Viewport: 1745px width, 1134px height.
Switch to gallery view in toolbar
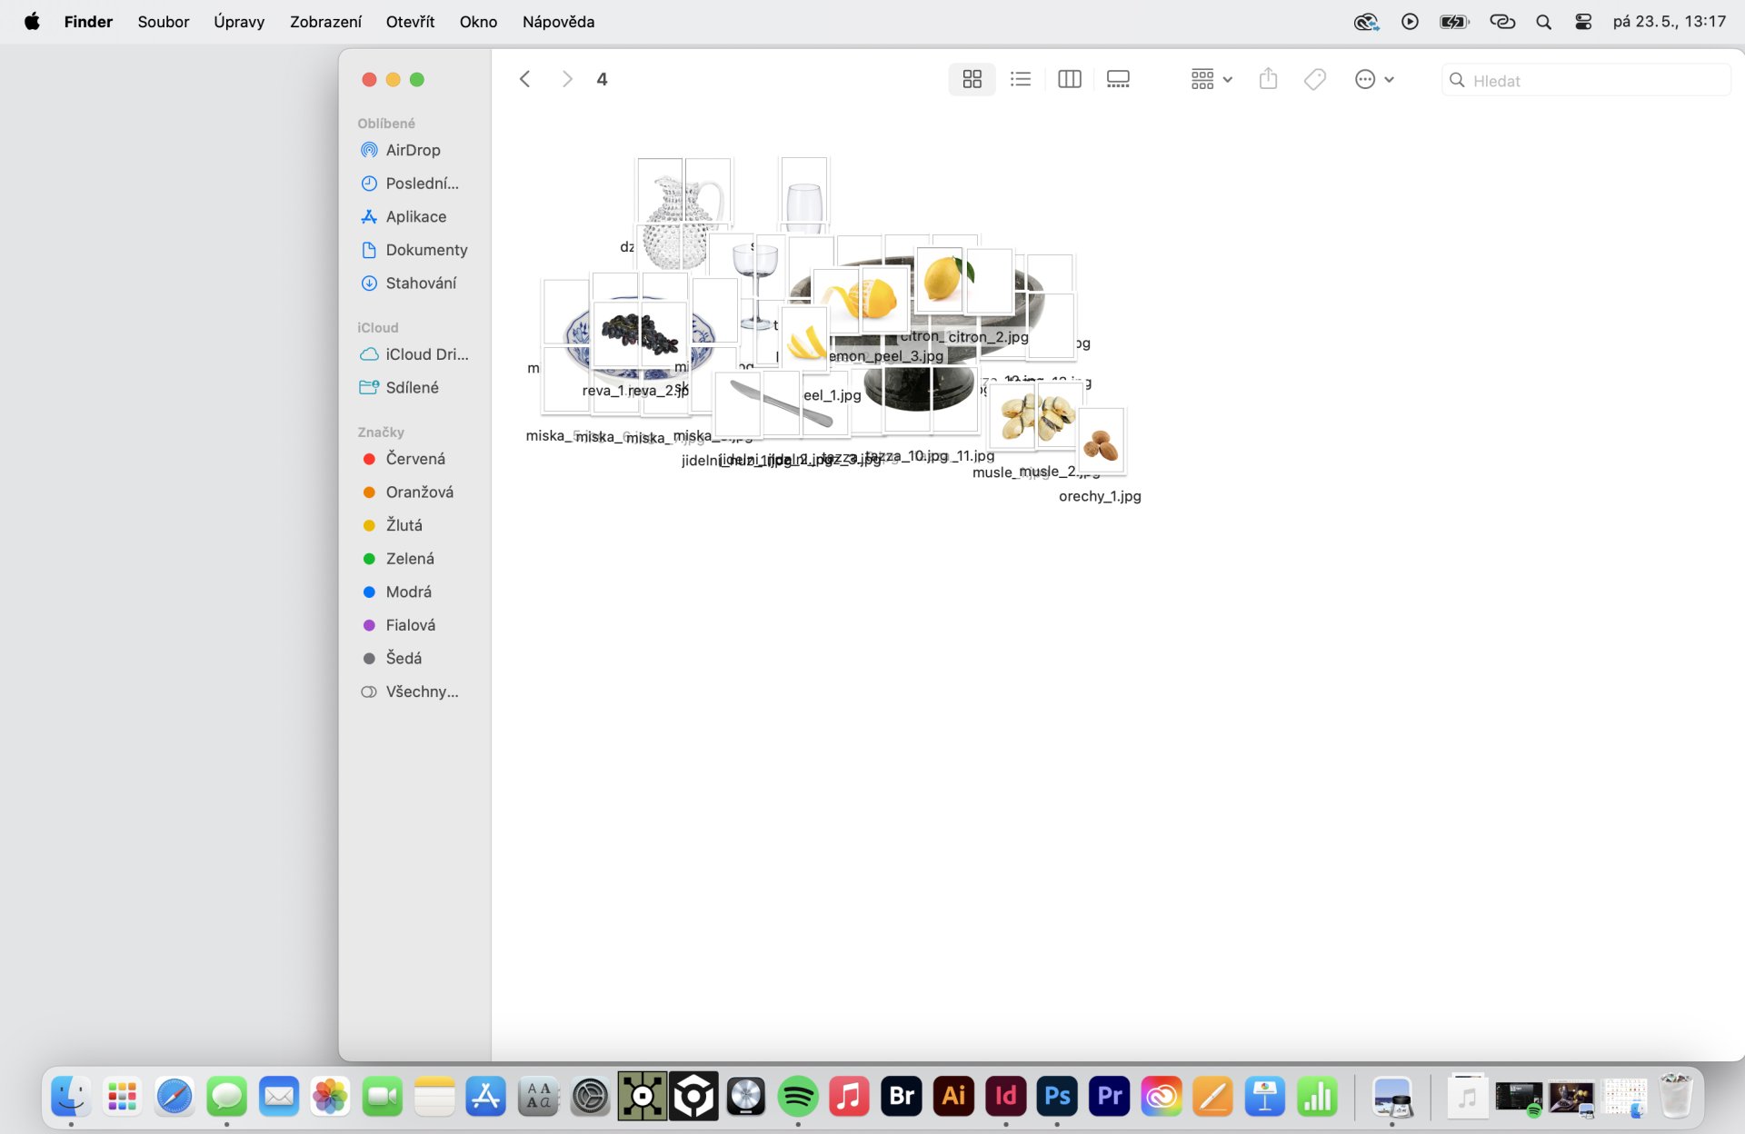[x=1118, y=80]
